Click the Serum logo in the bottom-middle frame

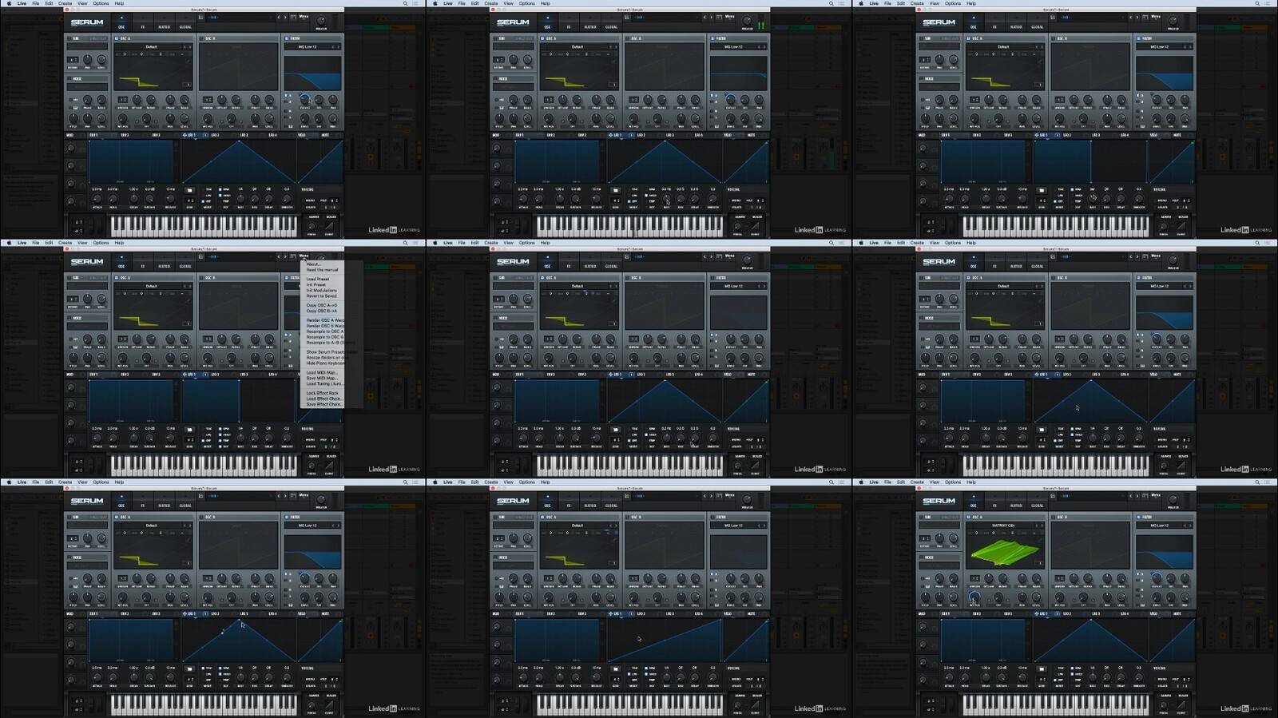[513, 502]
